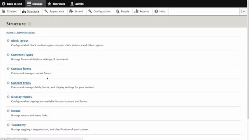This screenshot has width=249, height=140.
Task: Follow the Home breadcrumb link
Action: pyautogui.click(x=10, y=33)
